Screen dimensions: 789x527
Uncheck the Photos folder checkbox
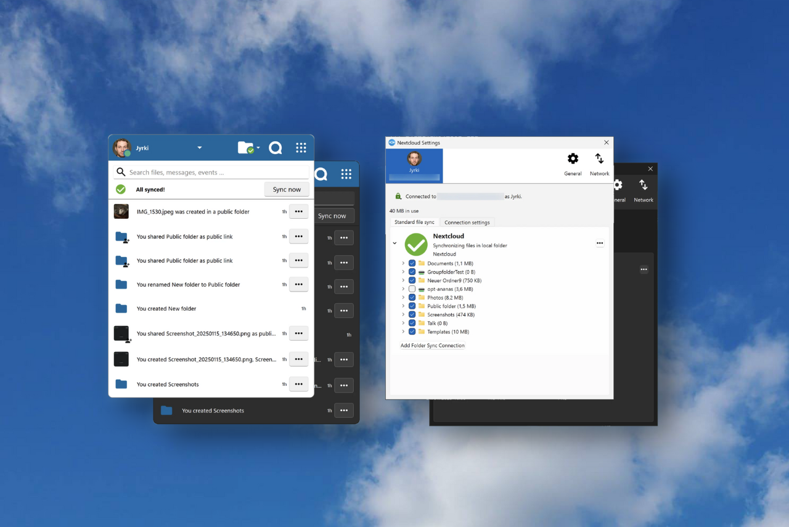[412, 298]
